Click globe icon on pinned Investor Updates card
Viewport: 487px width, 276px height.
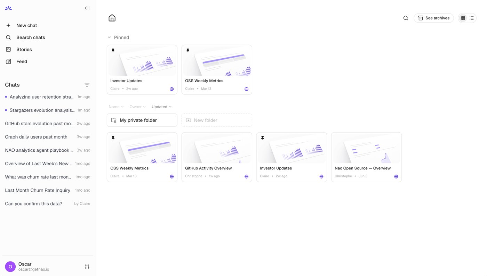click(172, 89)
